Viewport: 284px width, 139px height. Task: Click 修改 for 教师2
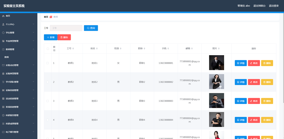(254, 82)
